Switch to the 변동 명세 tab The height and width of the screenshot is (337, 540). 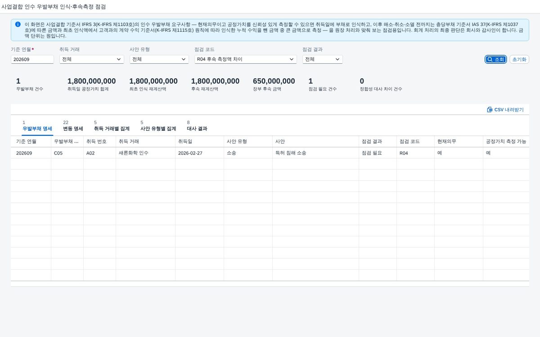[73, 126]
